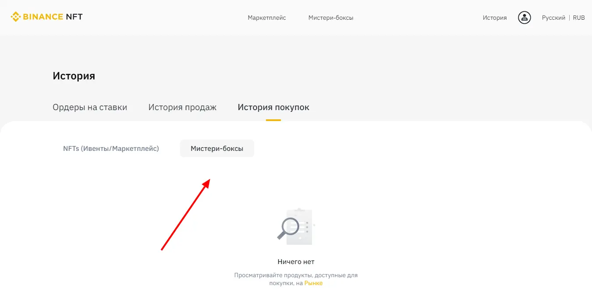Go to Маркетплейс in the top navigation
This screenshot has width=592, height=293.
(x=267, y=18)
